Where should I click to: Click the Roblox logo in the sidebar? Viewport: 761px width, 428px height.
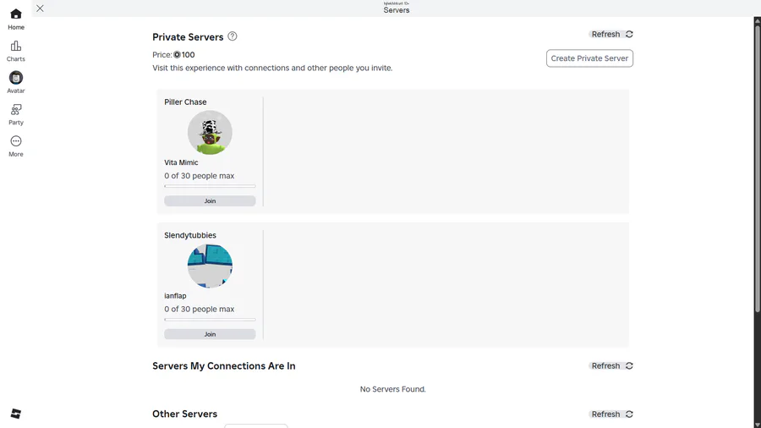[x=16, y=413]
